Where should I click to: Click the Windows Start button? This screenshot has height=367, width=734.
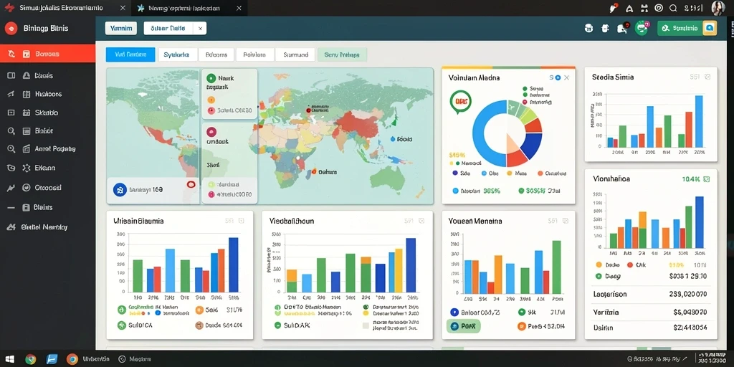pos(9,359)
